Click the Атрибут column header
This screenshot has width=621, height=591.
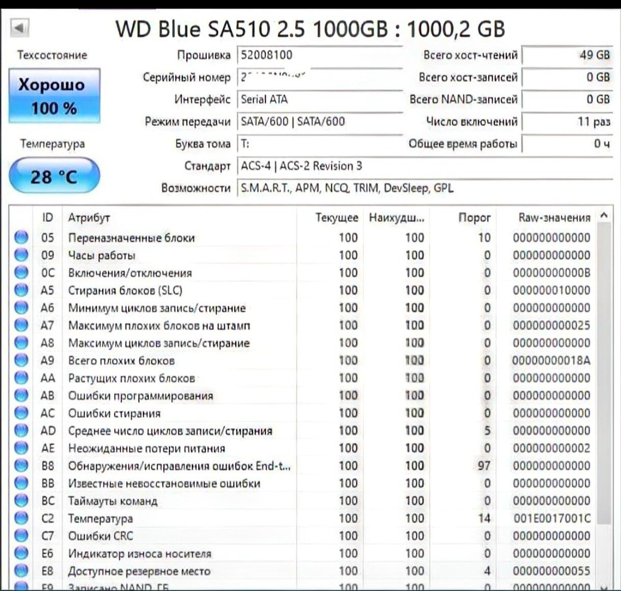point(179,218)
